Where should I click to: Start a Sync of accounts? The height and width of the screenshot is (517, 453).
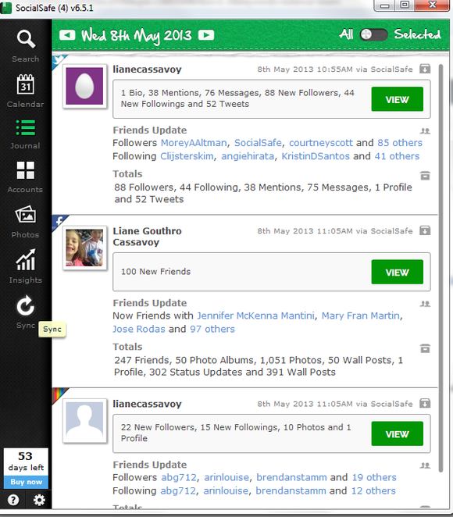point(26,312)
